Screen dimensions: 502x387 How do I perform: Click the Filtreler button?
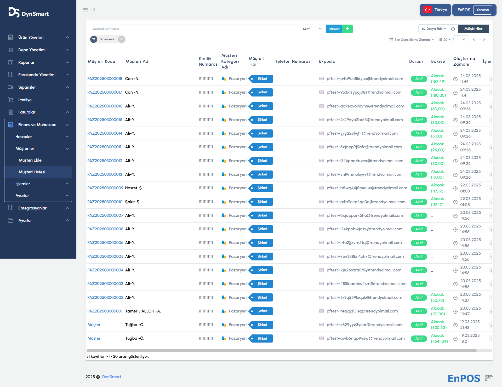334,29
